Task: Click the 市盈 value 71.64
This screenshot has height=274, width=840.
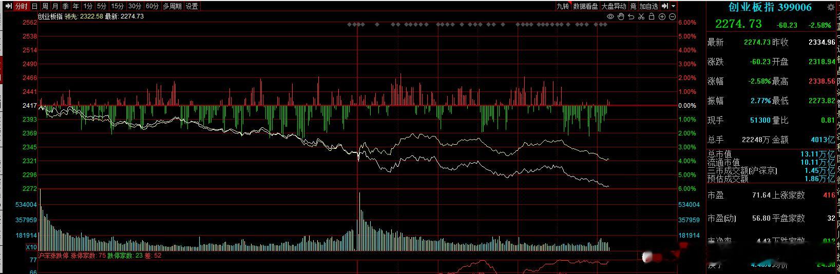Action: 762,195
